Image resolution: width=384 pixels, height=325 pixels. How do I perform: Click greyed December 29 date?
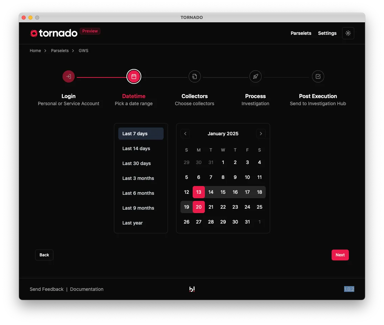tap(187, 162)
